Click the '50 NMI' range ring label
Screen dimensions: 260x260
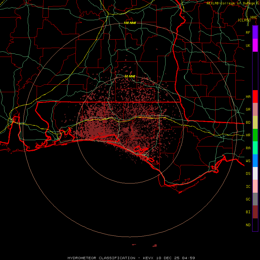pyautogui.click(x=130, y=76)
